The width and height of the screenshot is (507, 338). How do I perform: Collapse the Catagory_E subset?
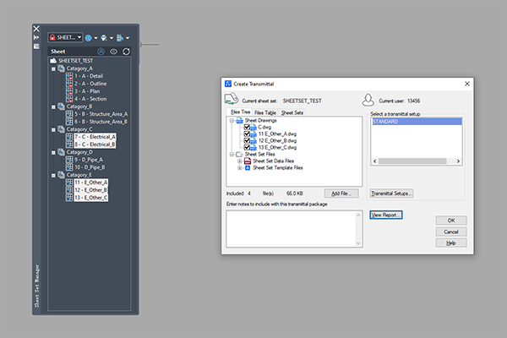click(x=53, y=175)
